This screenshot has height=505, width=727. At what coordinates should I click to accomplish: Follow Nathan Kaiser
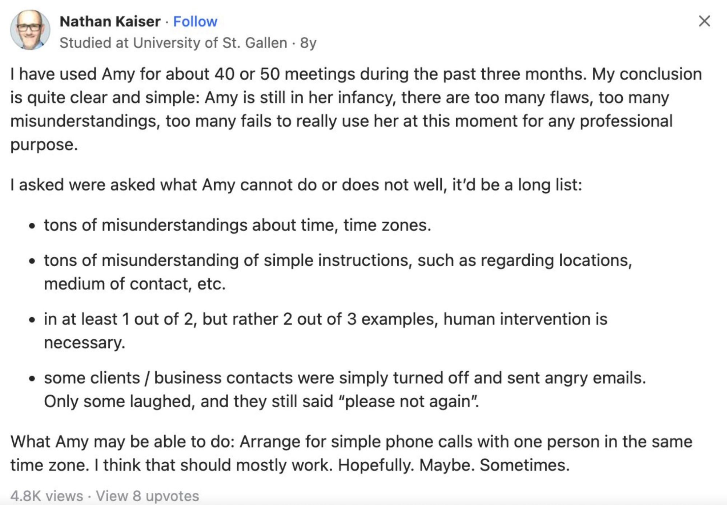tap(195, 21)
